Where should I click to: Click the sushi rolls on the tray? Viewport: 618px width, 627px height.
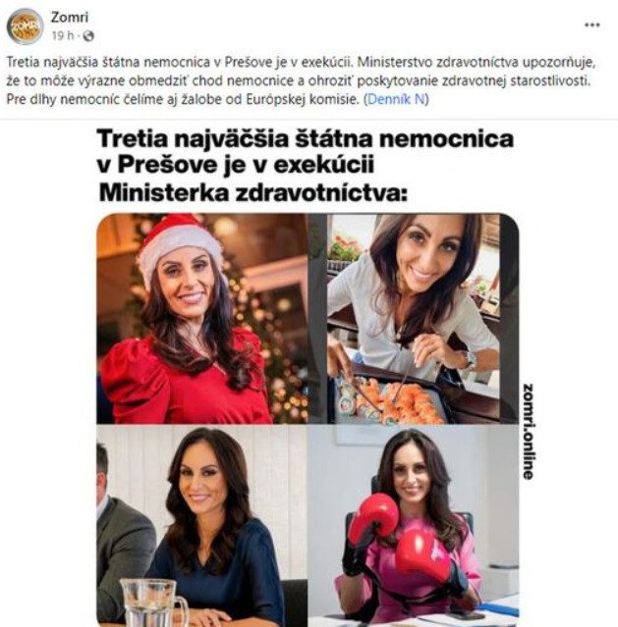[386, 401]
